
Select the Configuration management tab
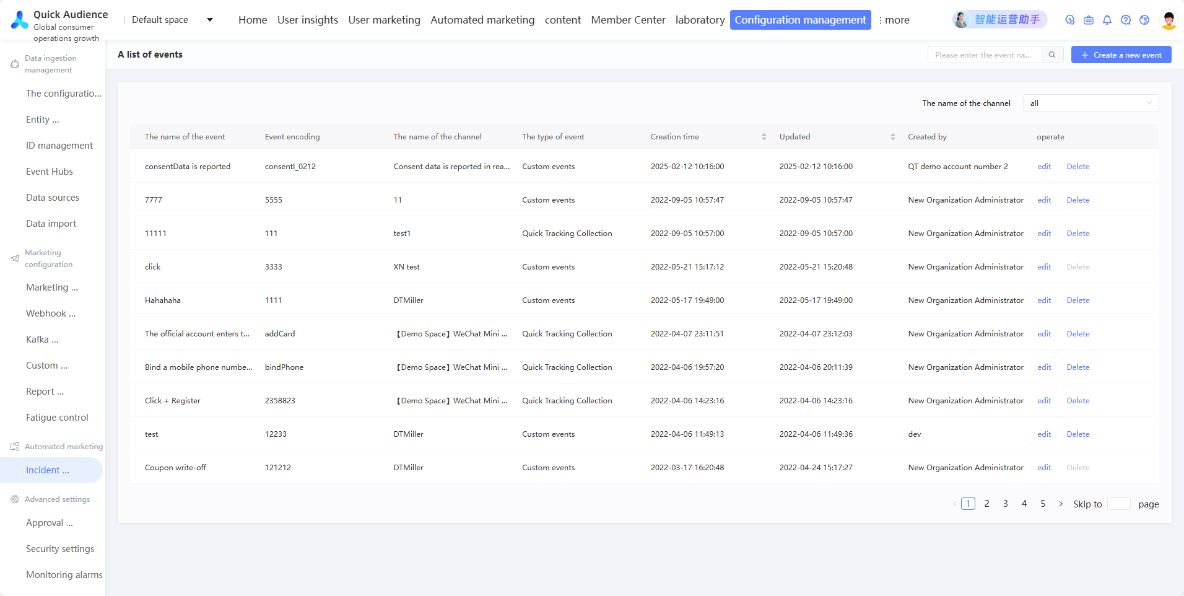(x=800, y=20)
